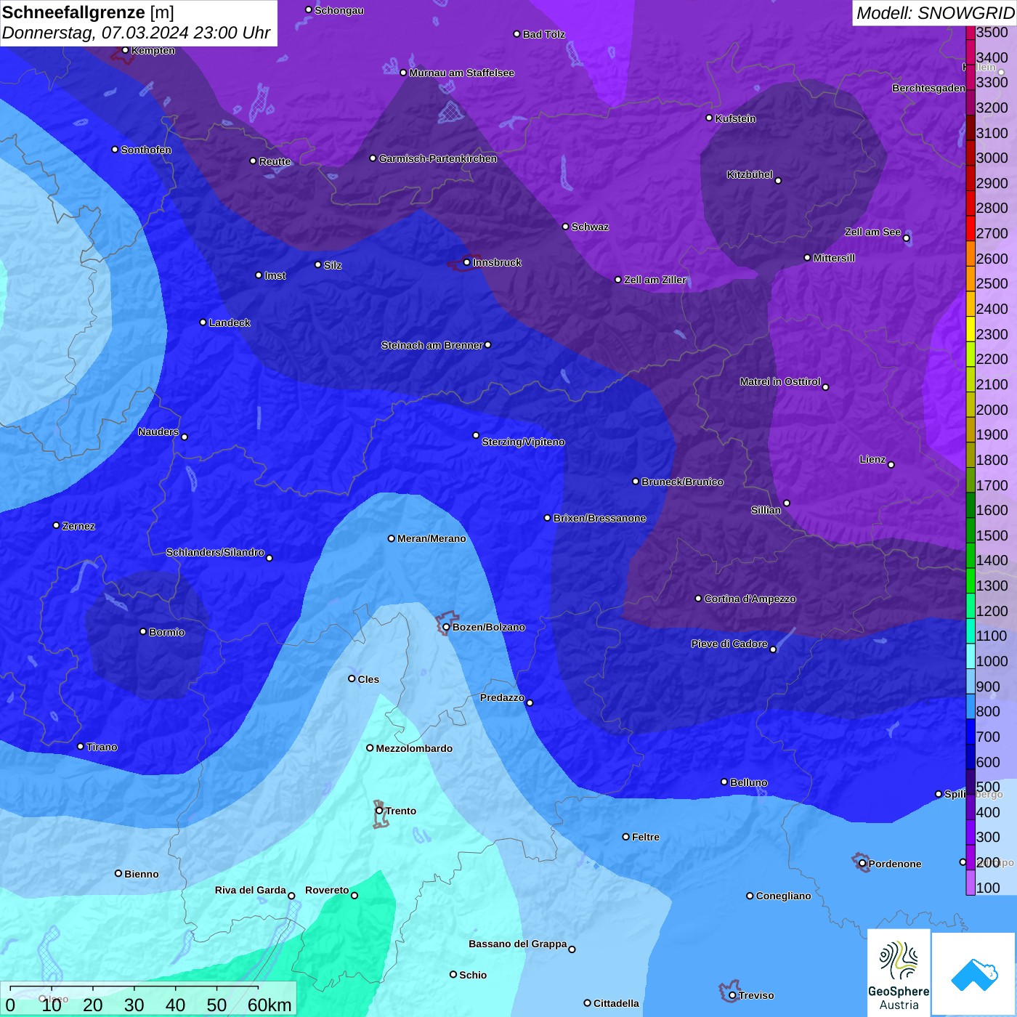Click the Schneefallgrenze [m] title text

tap(88, 12)
